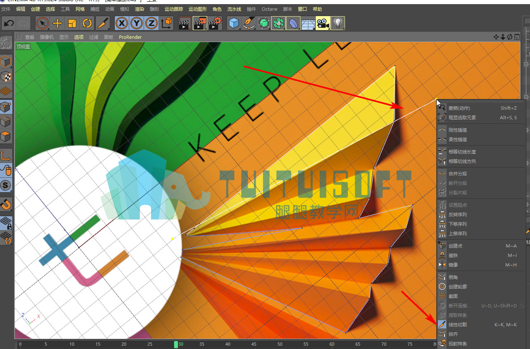The width and height of the screenshot is (530, 349).
Task: Select the Rotate tool
Action: [x=87, y=23]
